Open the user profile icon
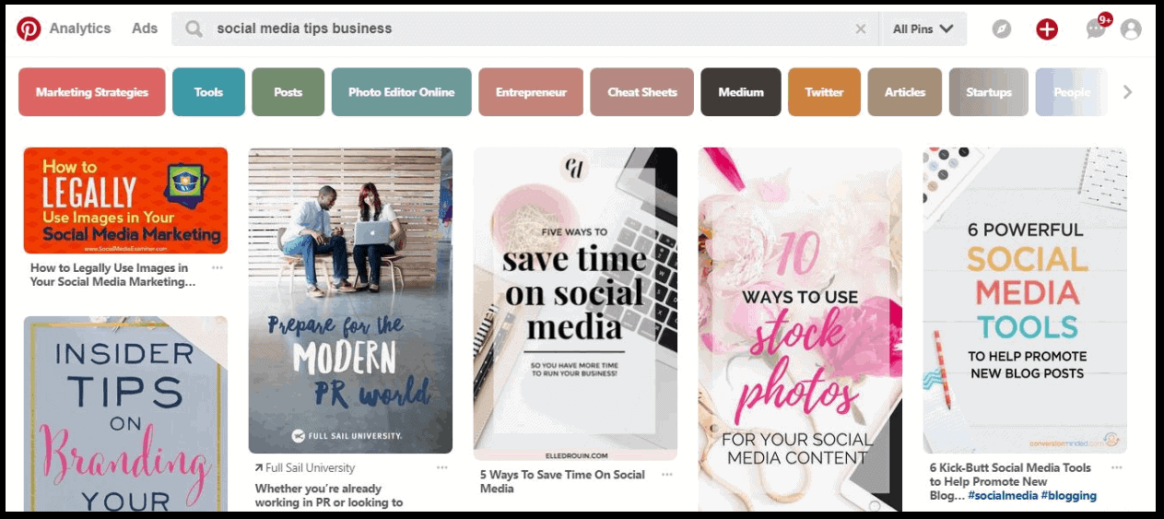Screen dimensions: 1164x519 click(x=1131, y=29)
